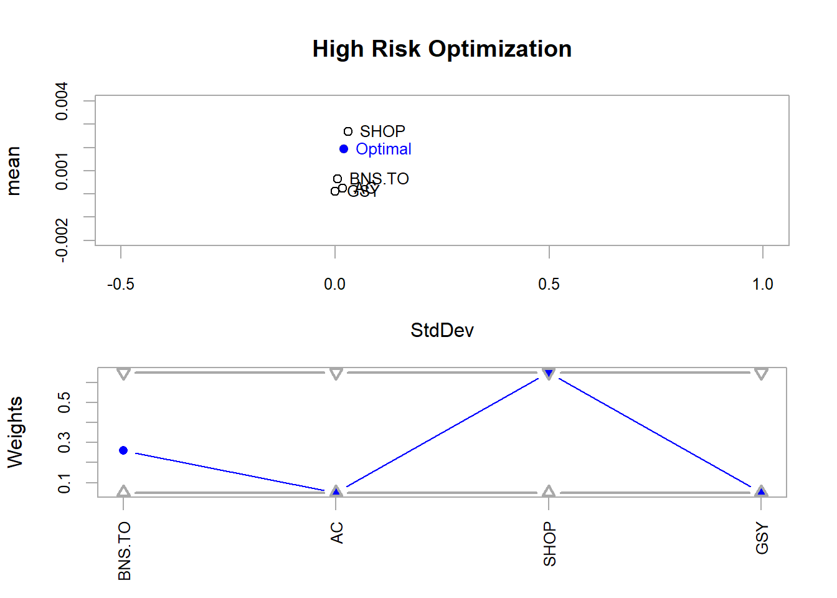Select the gray AC upper-bound triangle
The image size is (837, 598).
tap(336, 374)
